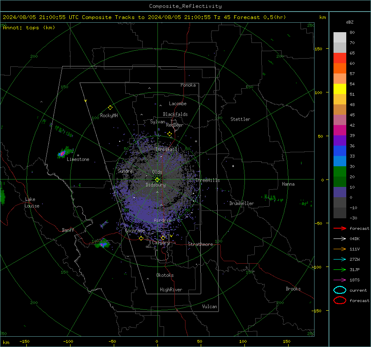Viewport: 371px width, 347px height.
Task: Click the yellow diamond marker near RockyMH
Action: [x=110, y=108]
